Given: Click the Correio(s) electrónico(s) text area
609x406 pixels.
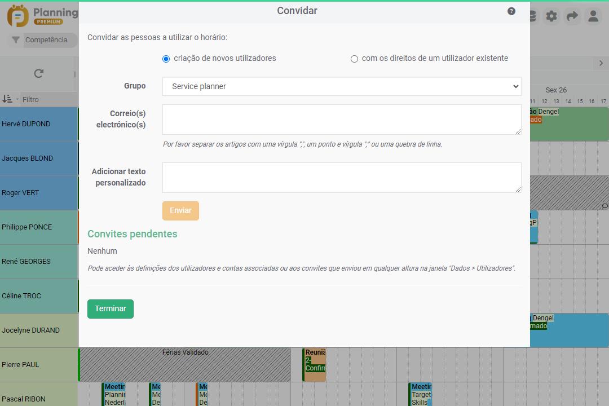Looking at the screenshot, I should [x=342, y=120].
